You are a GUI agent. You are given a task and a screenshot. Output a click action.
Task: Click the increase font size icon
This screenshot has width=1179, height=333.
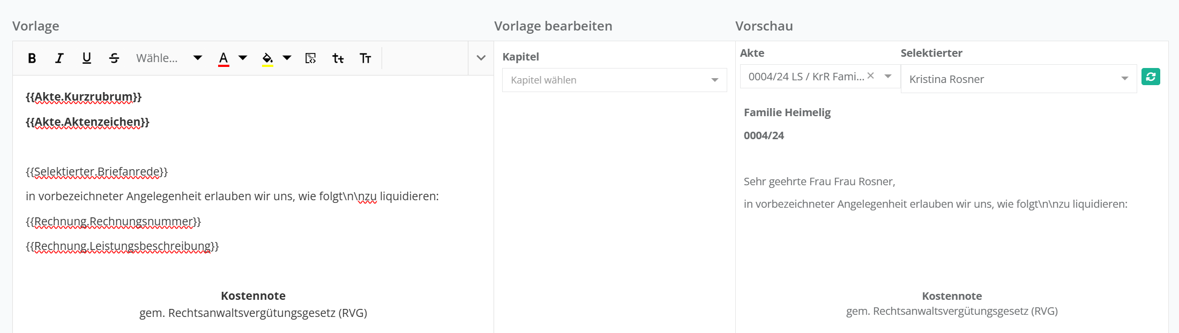(x=365, y=58)
